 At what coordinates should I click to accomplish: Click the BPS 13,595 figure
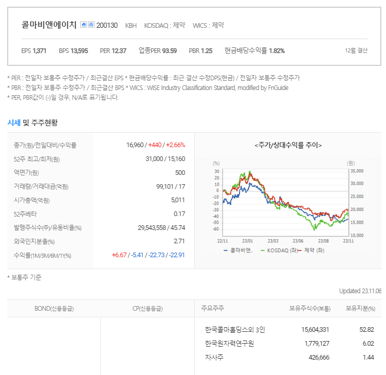coord(73,51)
